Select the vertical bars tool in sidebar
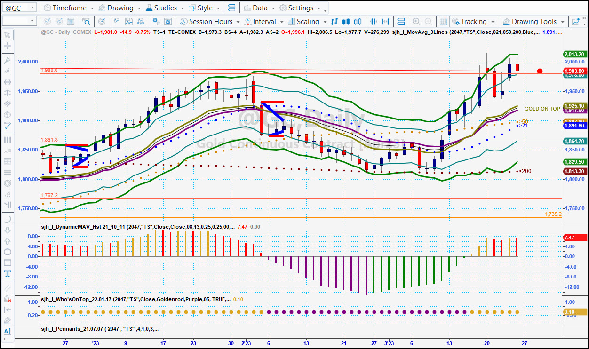Screen dimensions: 589x349 tap(7, 140)
